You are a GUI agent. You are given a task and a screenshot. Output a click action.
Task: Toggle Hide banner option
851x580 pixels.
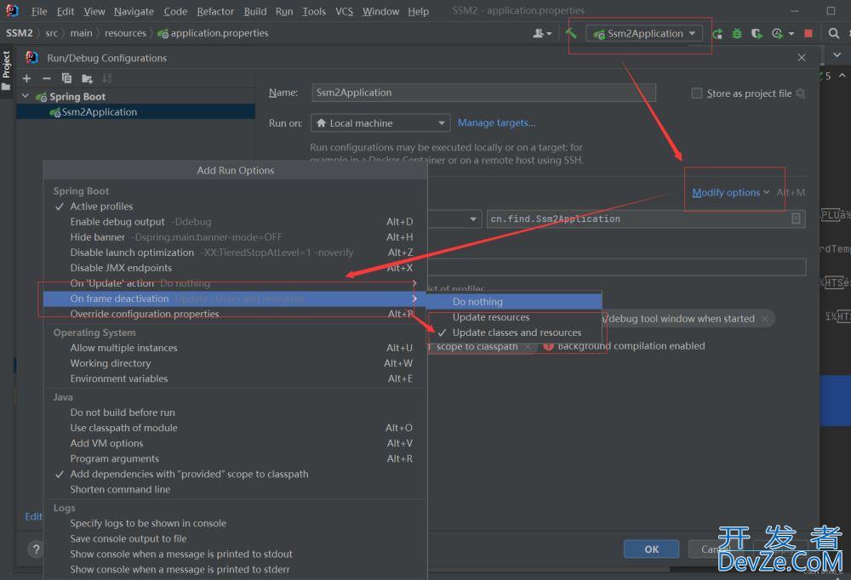pyautogui.click(x=97, y=237)
